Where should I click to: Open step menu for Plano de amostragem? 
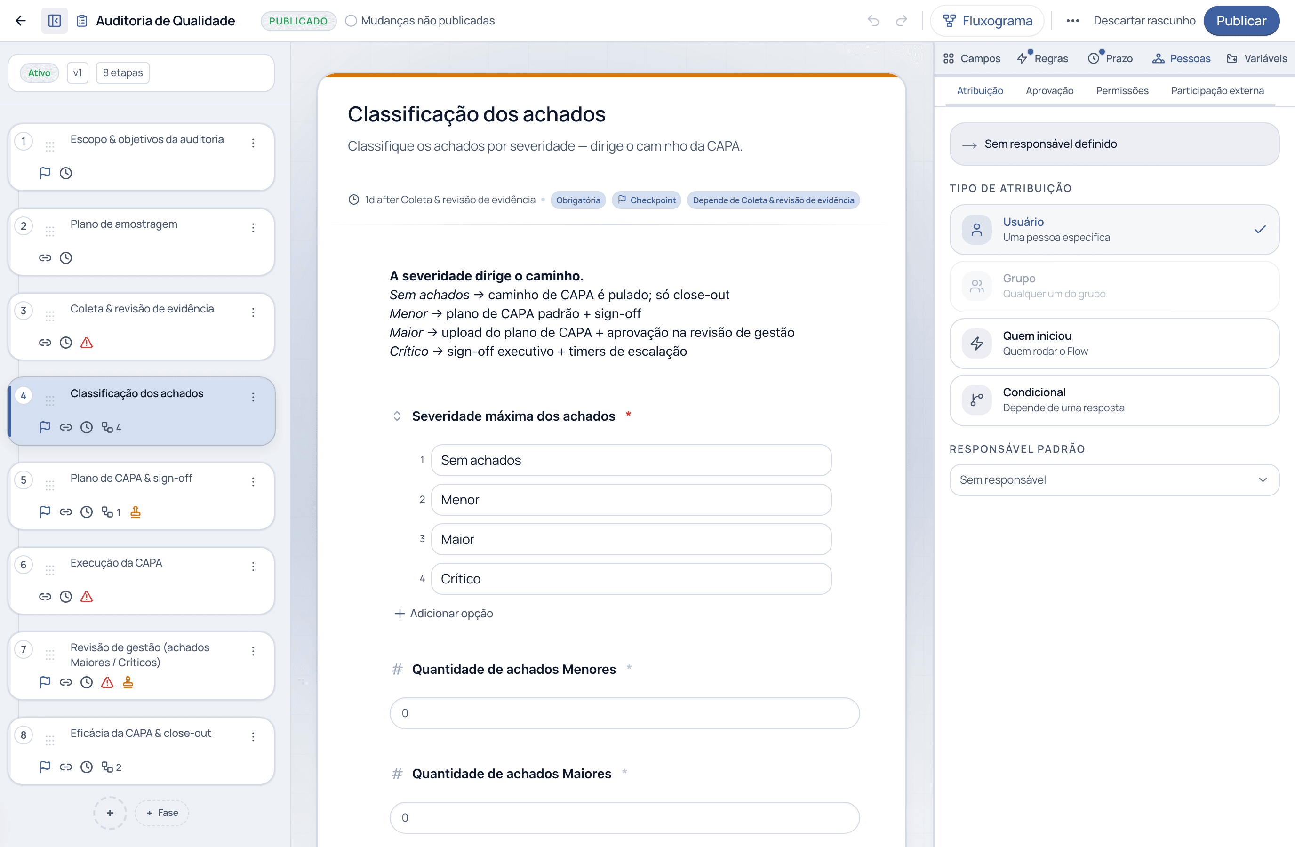tap(253, 228)
